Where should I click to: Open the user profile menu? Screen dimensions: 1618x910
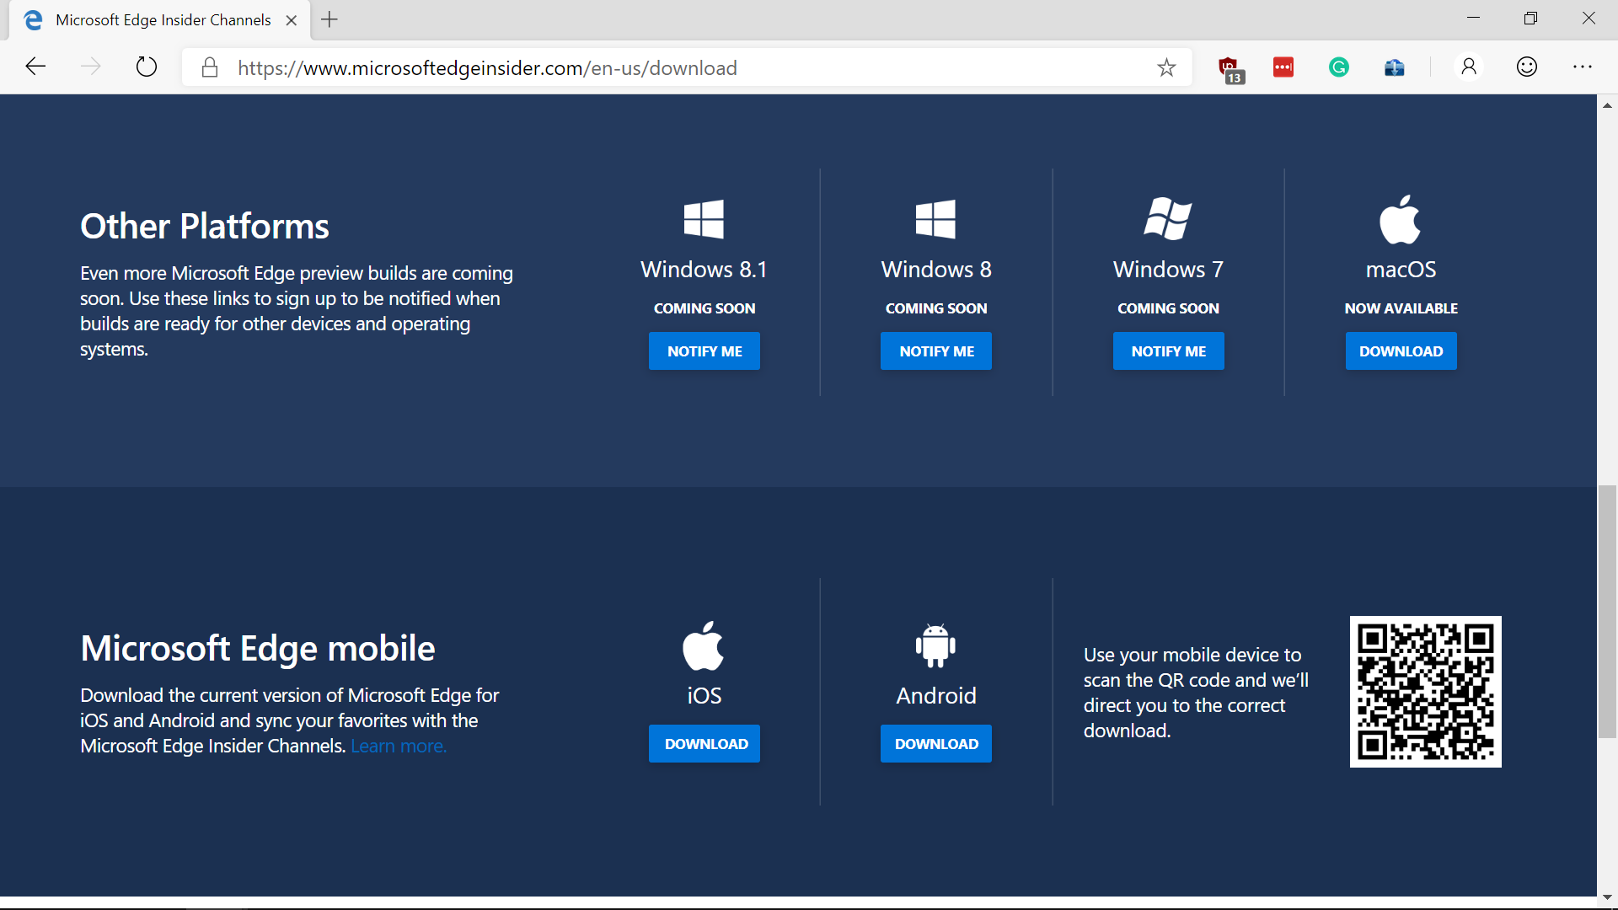point(1469,67)
